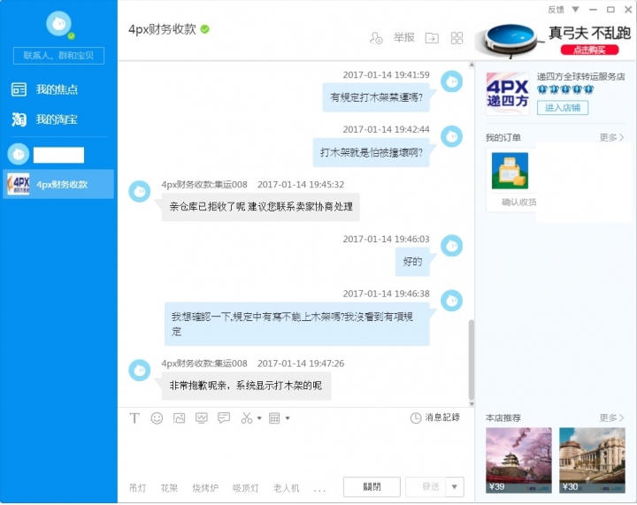This screenshot has width=637, height=505.
Task: Click the robot vacuum ad image
Action: click(x=512, y=40)
